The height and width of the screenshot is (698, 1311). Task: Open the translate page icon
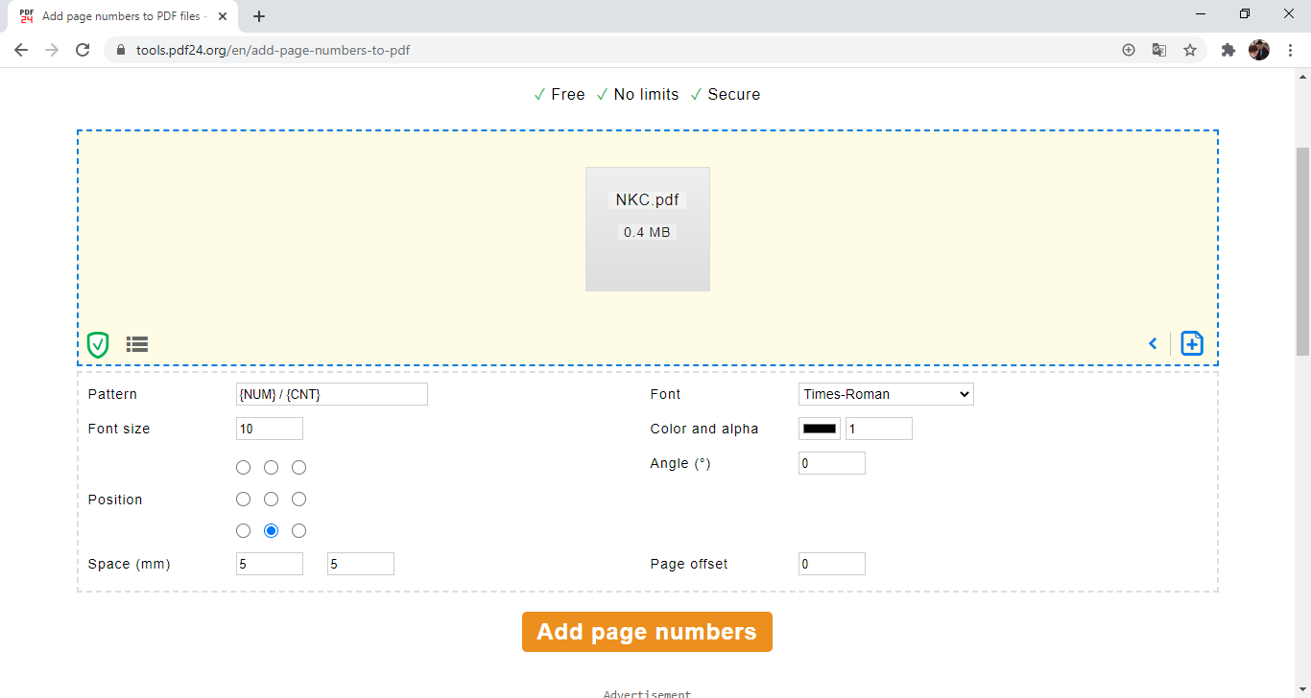coord(1159,50)
